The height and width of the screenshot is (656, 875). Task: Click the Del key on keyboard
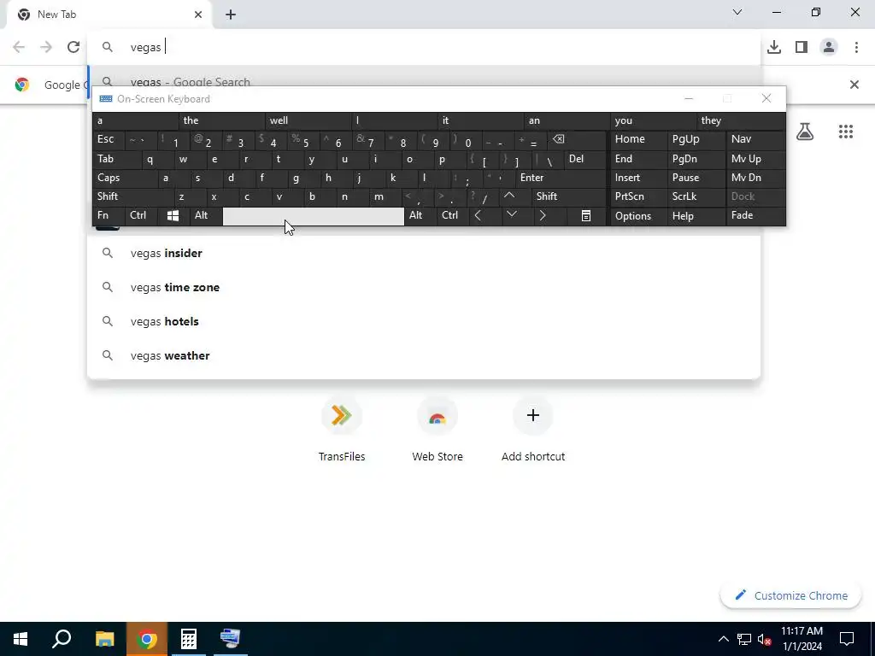point(584,160)
